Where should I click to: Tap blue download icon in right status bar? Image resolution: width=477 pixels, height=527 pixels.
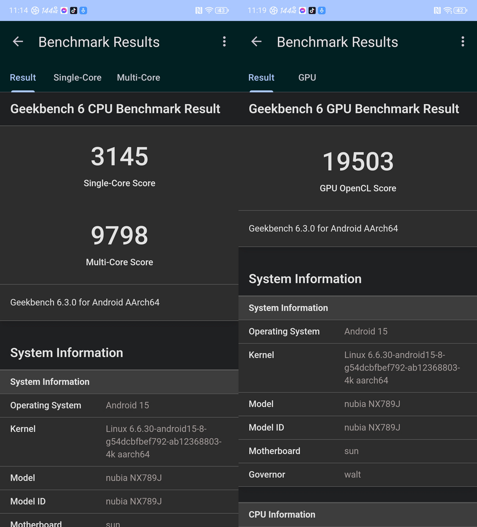tap(322, 10)
